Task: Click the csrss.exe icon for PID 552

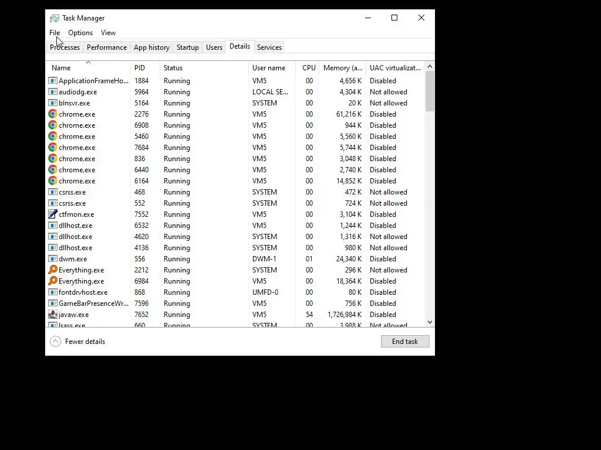Action: tap(53, 203)
